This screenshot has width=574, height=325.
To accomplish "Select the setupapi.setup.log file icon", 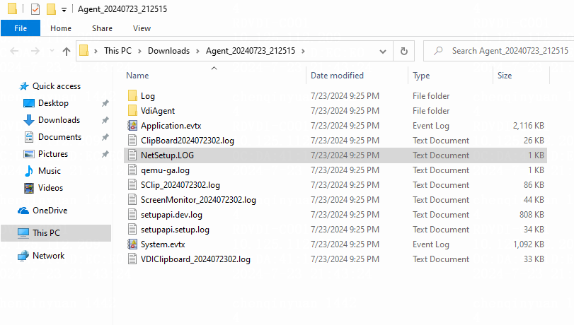I will [x=132, y=230].
